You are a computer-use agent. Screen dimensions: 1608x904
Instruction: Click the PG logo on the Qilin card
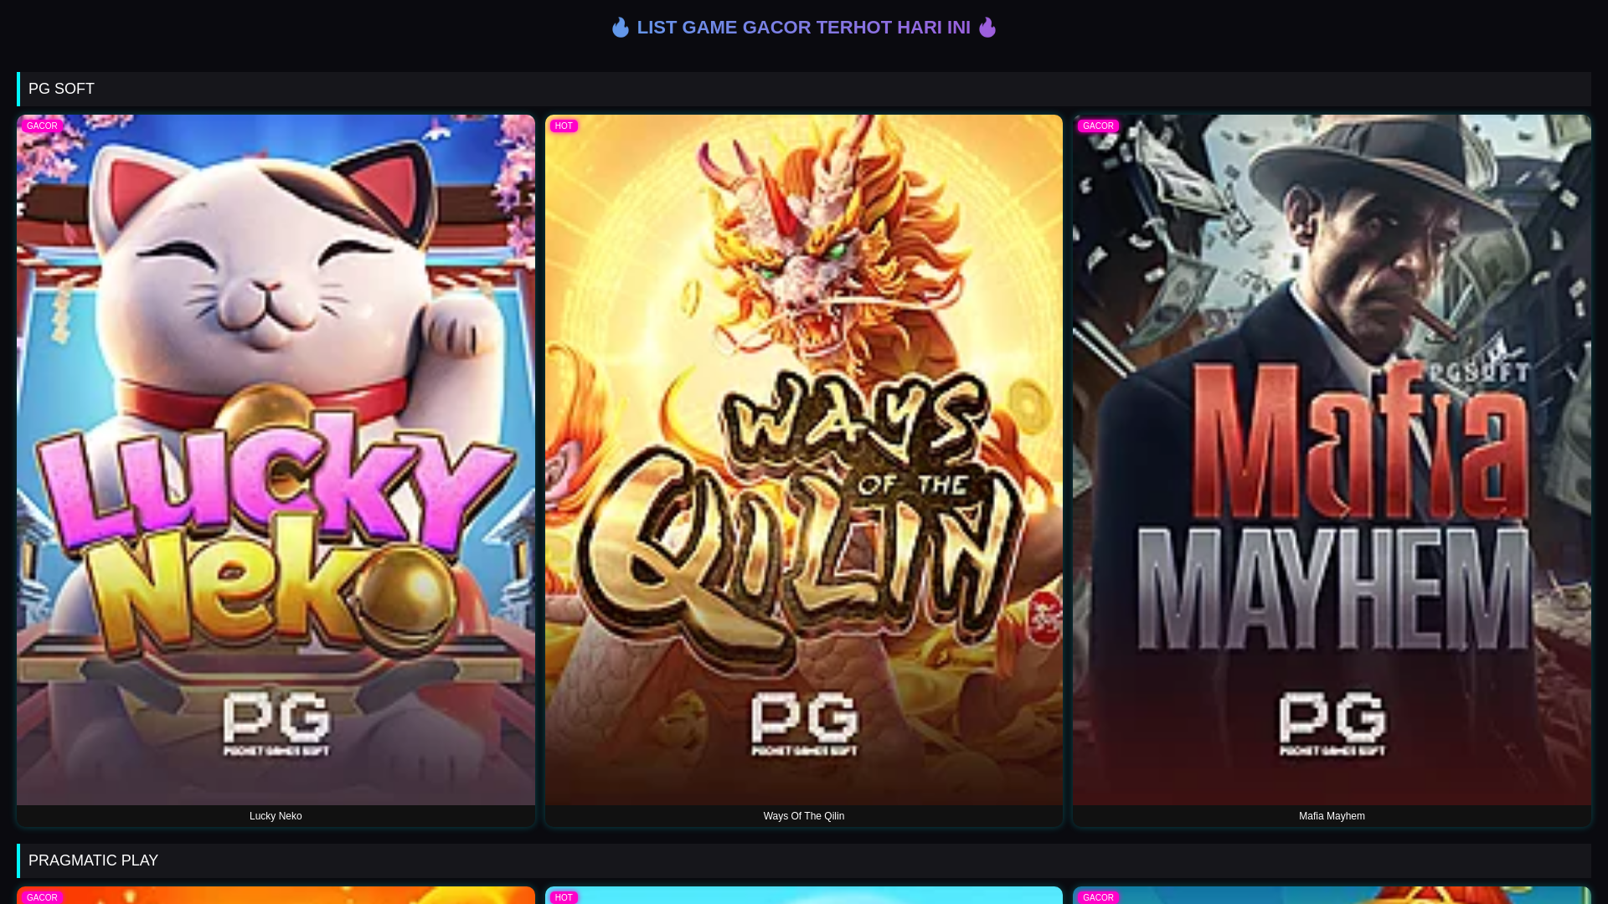[804, 724]
